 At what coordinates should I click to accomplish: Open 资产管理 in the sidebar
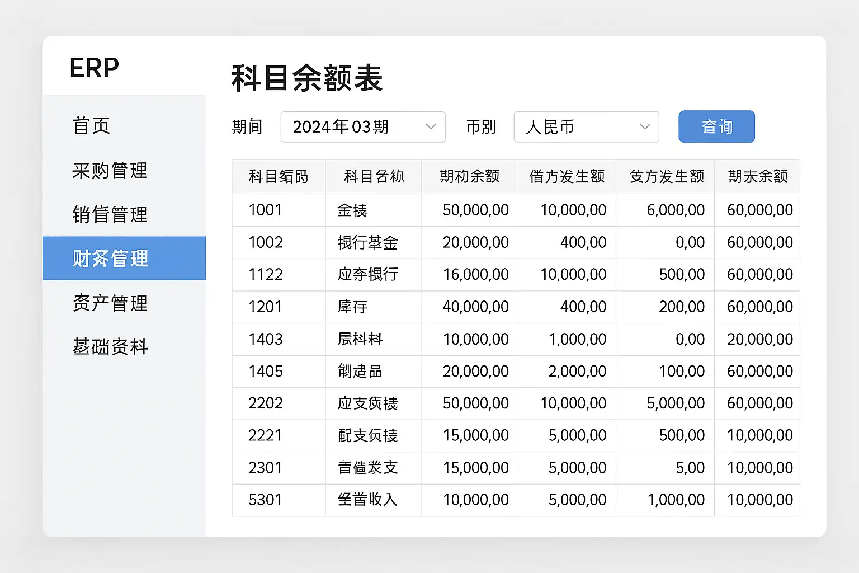coord(110,303)
